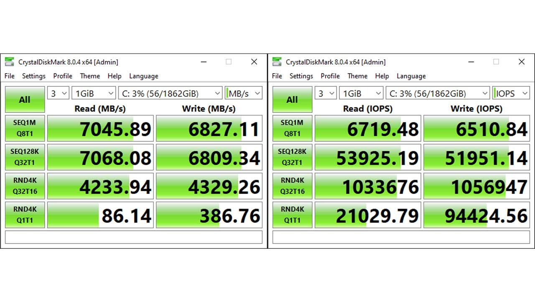Click the Read (IOPS) column header
The width and height of the screenshot is (535, 301).
coord(368,109)
